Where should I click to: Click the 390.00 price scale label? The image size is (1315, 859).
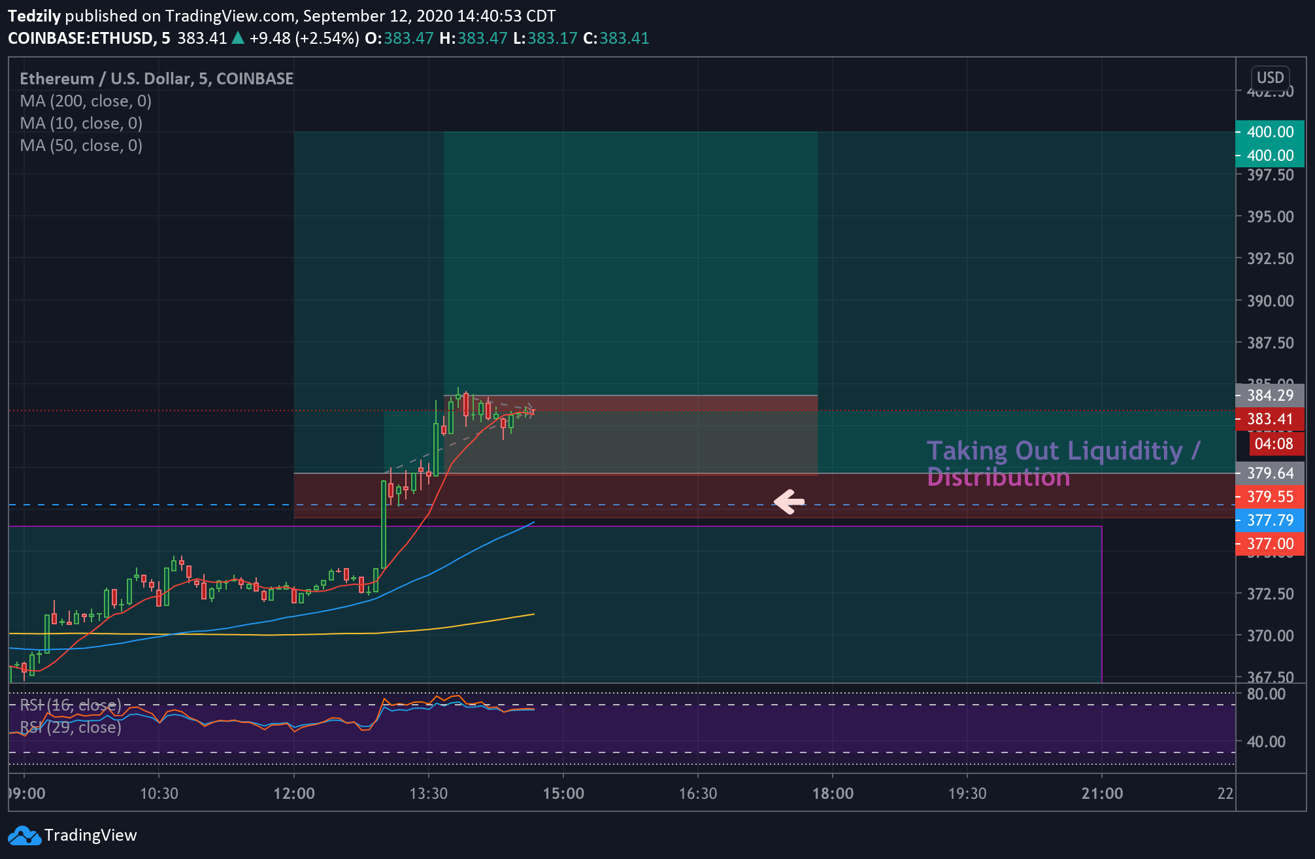[1270, 301]
